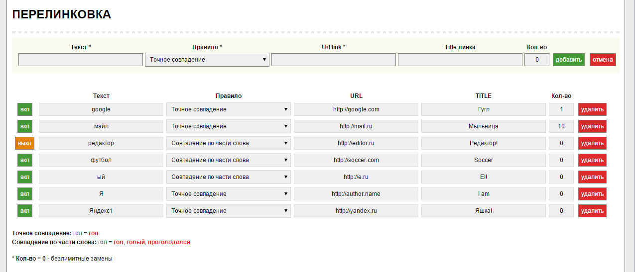The width and height of the screenshot is (635, 272).
Task: Remove the редактор row using удалить
Action: (x=592, y=143)
